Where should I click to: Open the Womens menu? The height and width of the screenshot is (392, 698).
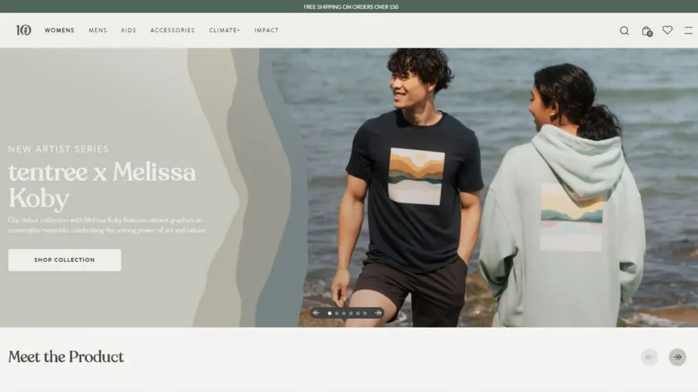59,30
